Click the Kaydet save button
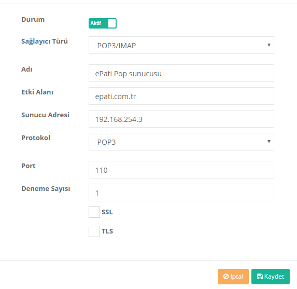 (271, 277)
